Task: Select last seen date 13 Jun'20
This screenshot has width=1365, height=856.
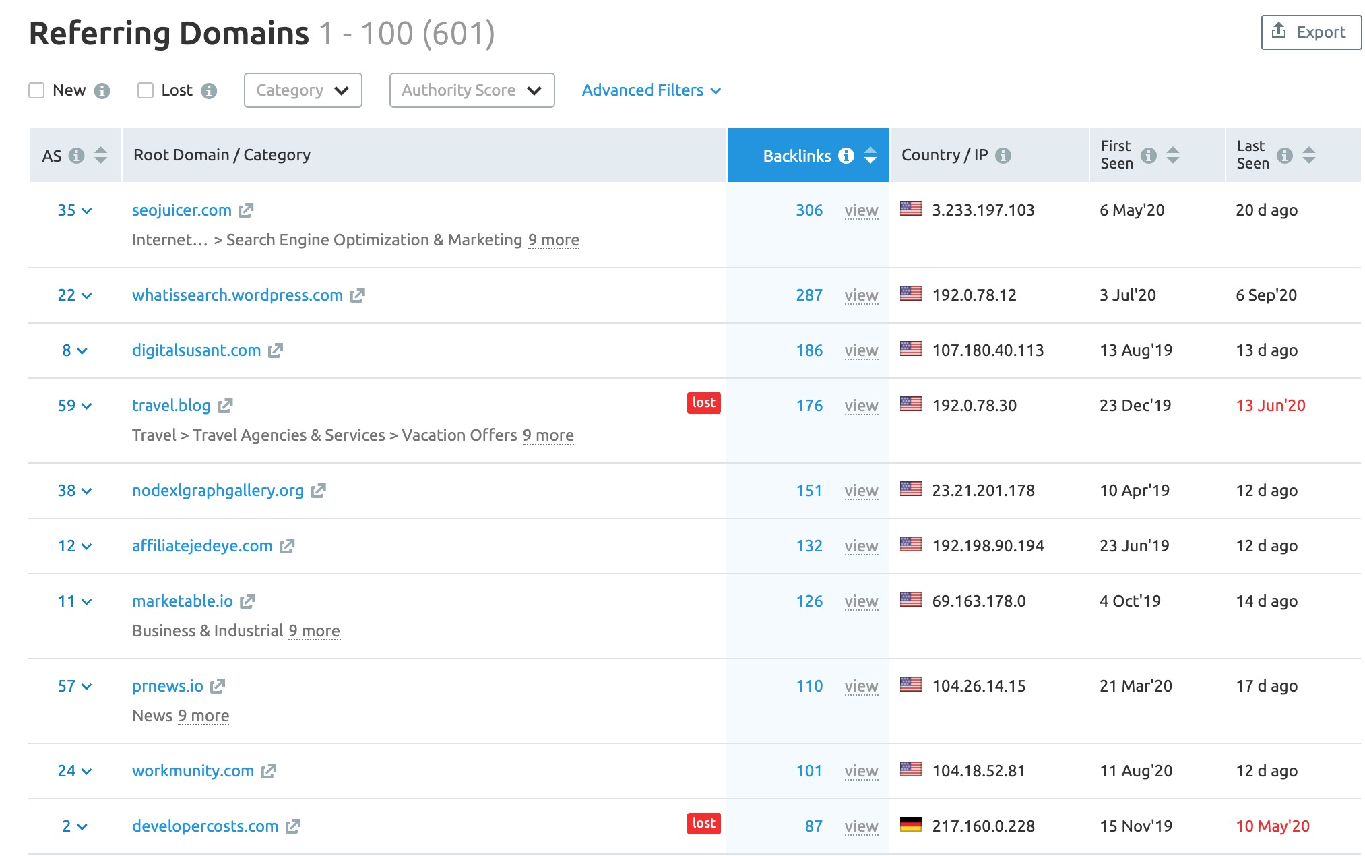Action: (x=1271, y=406)
